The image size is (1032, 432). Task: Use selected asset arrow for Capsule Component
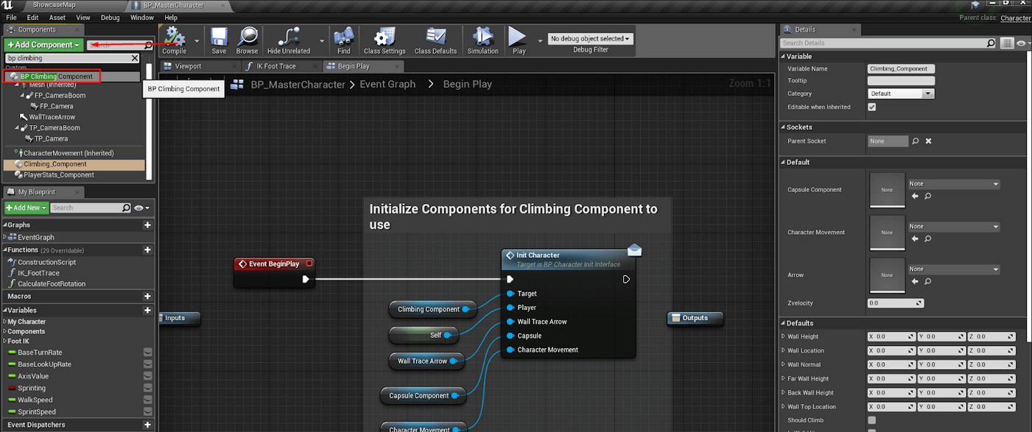click(915, 196)
